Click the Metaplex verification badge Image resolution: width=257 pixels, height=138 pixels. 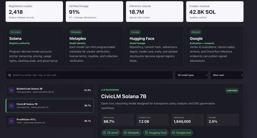point(132,133)
